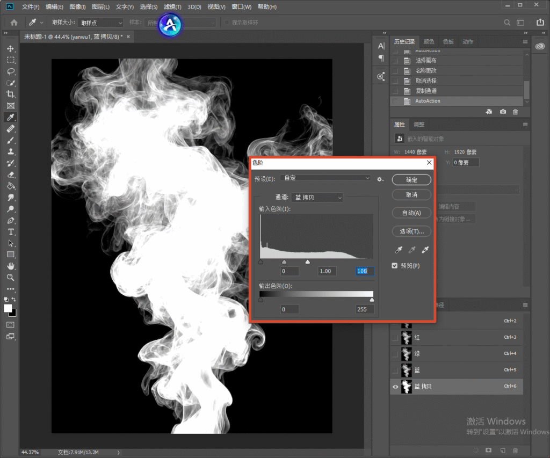Select the Rectangle shape tool
Image resolution: width=550 pixels, height=458 pixels.
pos(11,255)
